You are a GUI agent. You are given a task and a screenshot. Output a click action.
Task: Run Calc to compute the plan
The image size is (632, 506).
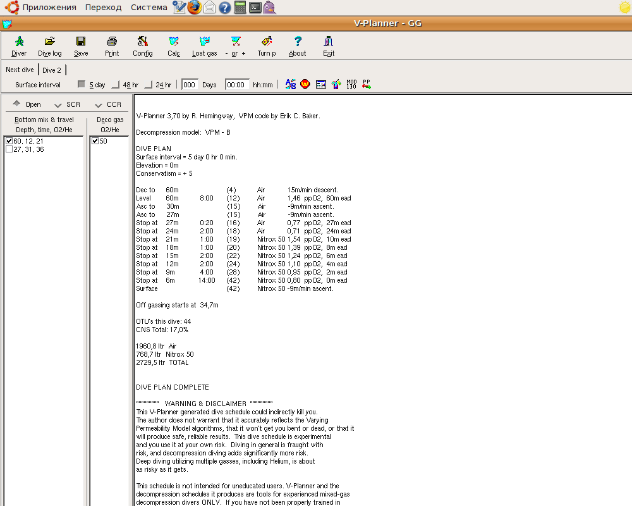[174, 46]
